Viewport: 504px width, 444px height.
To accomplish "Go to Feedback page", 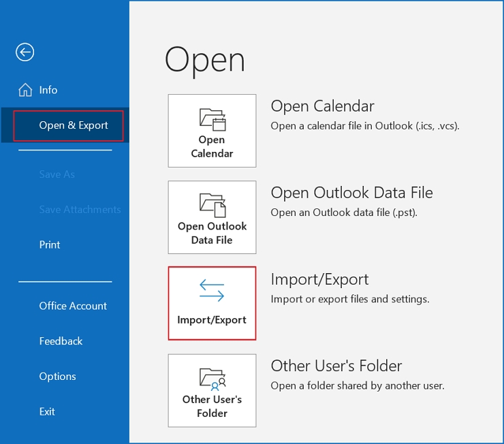I will (61, 341).
